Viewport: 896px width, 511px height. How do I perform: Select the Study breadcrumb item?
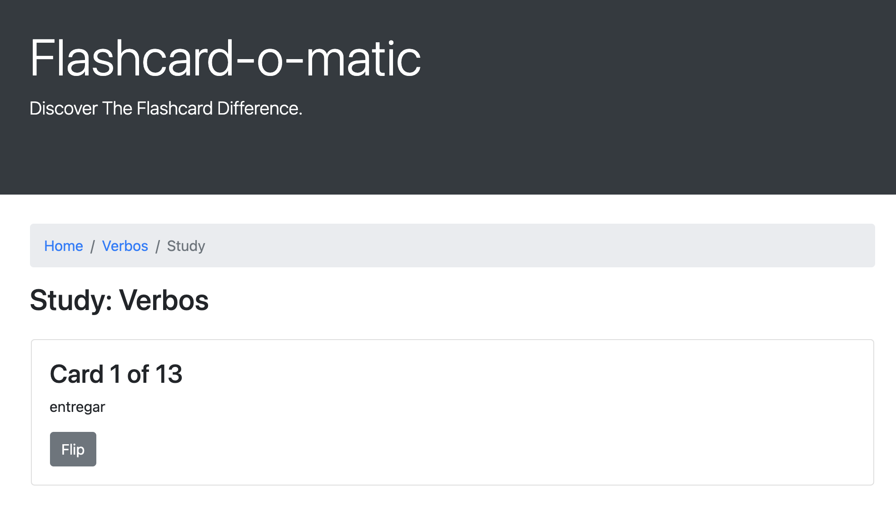click(x=186, y=245)
